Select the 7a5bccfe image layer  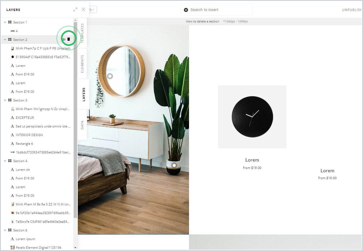pos(37,221)
